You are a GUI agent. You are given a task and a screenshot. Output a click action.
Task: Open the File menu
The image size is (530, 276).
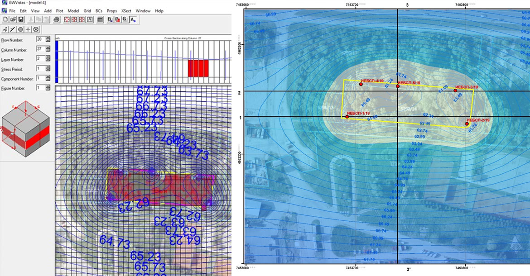click(x=12, y=11)
